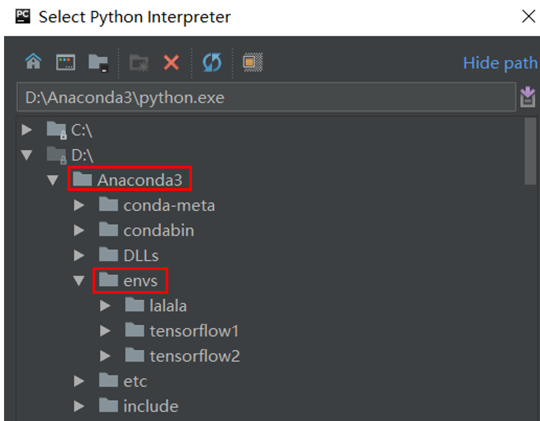
Task: Refresh the file tree
Action: (212, 62)
